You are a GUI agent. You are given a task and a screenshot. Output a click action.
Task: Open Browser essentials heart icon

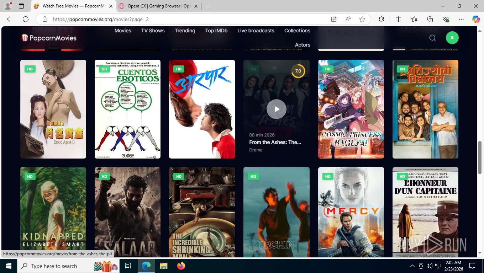(x=446, y=19)
